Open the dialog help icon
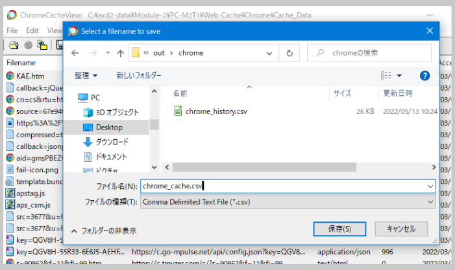 click(x=424, y=76)
